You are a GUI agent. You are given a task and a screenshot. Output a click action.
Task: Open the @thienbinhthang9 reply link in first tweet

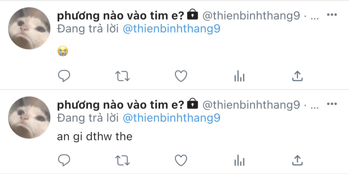pos(172,29)
